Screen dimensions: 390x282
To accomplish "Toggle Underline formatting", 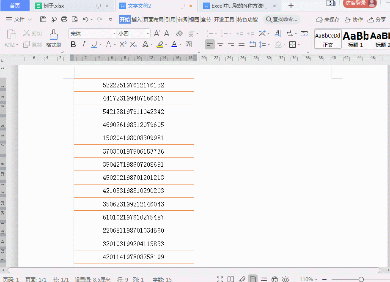I will tap(94, 44).
